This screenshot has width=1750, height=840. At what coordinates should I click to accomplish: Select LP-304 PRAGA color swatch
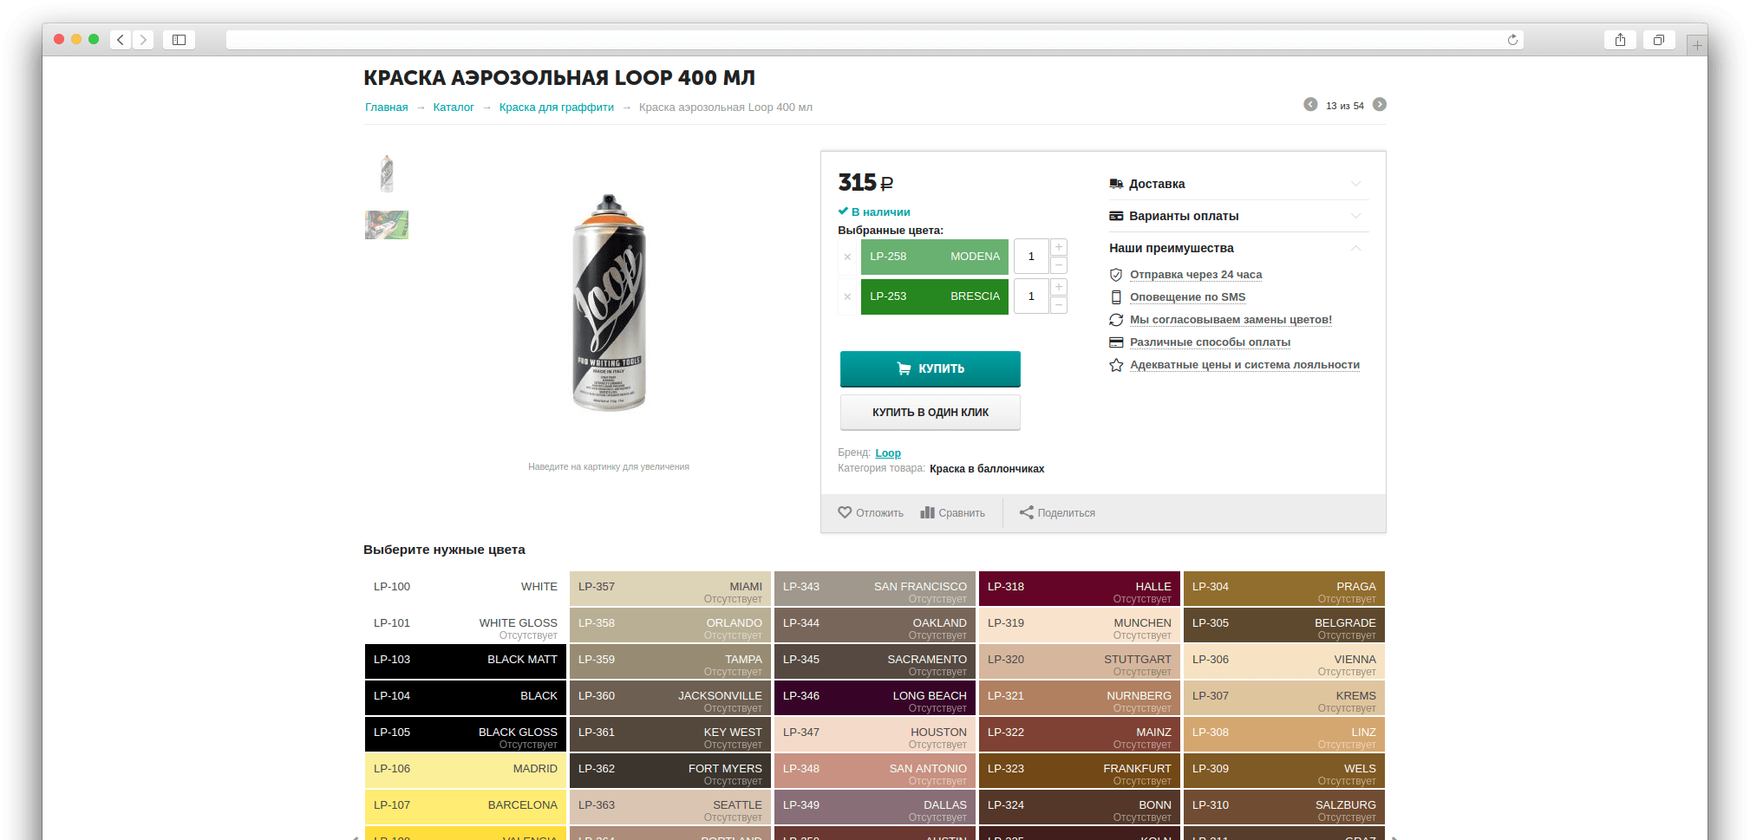pos(1284,588)
